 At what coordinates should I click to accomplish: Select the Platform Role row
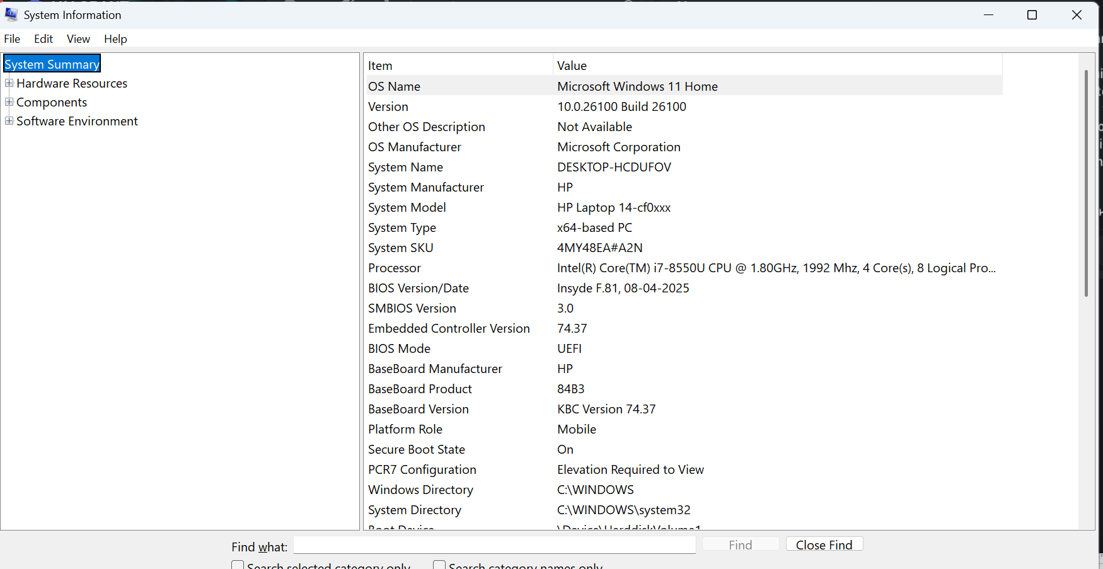(684, 429)
